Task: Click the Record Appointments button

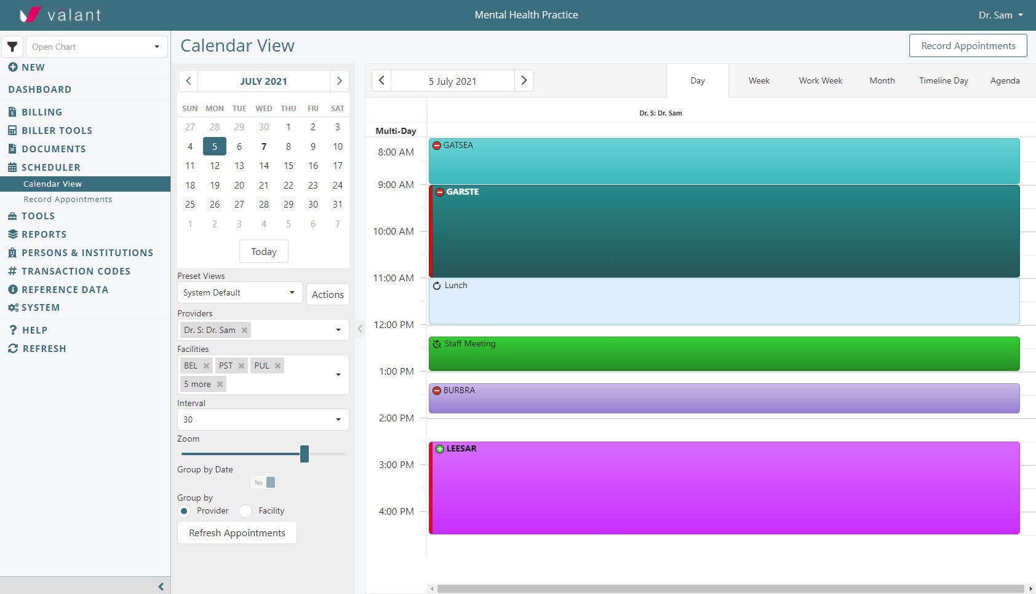Action: click(x=968, y=45)
